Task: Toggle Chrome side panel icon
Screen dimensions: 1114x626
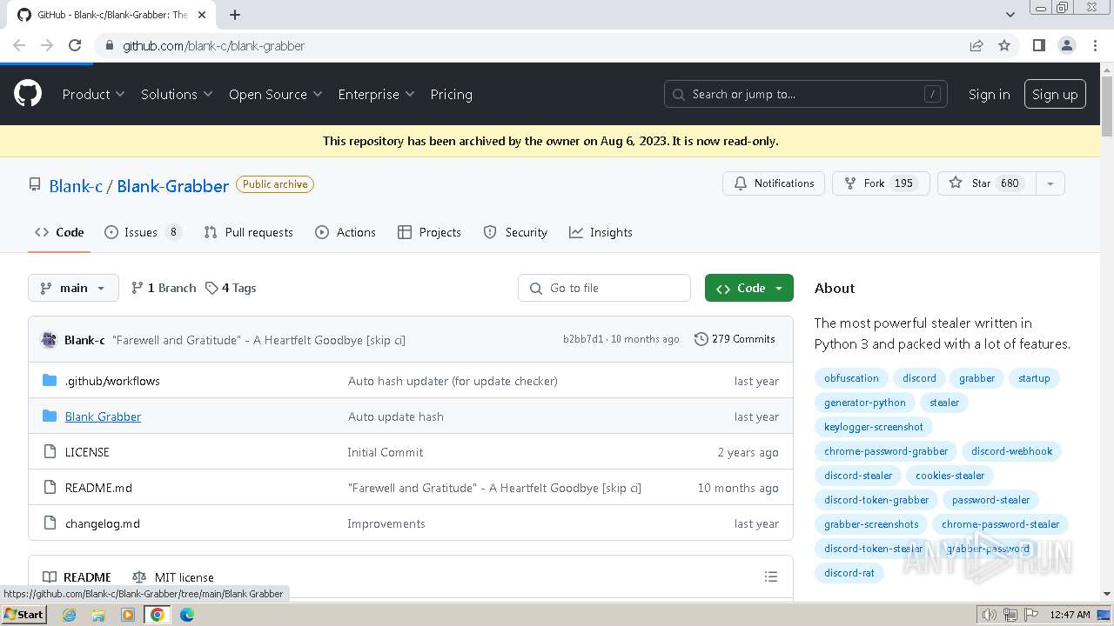Action: tap(1038, 45)
